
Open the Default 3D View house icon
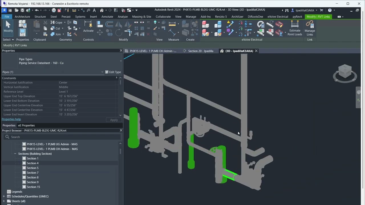point(102,10)
